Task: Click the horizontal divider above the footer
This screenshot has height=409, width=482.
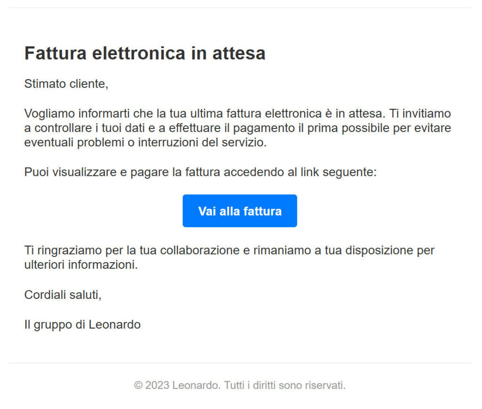Action: point(240,363)
